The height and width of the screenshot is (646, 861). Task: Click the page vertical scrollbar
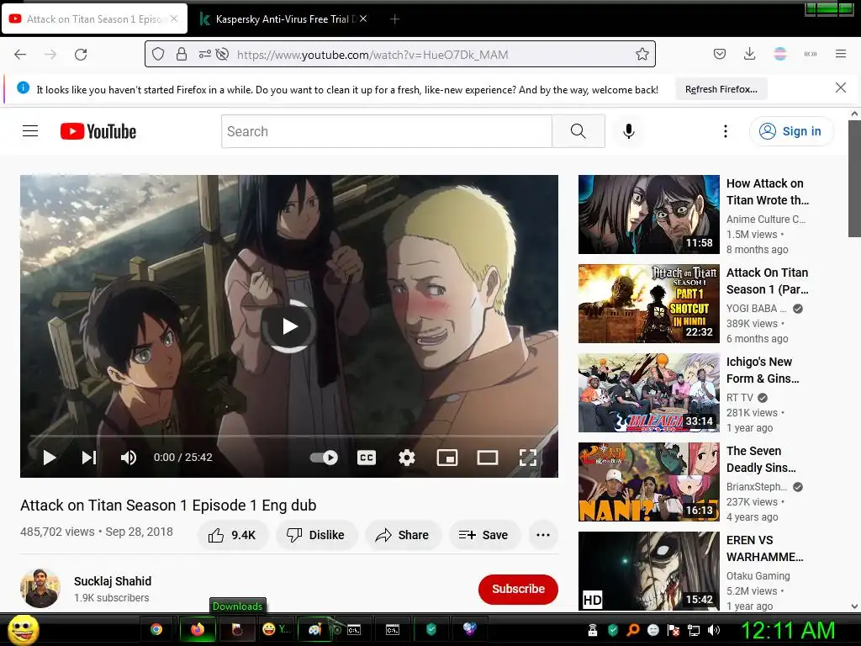[x=854, y=180]
